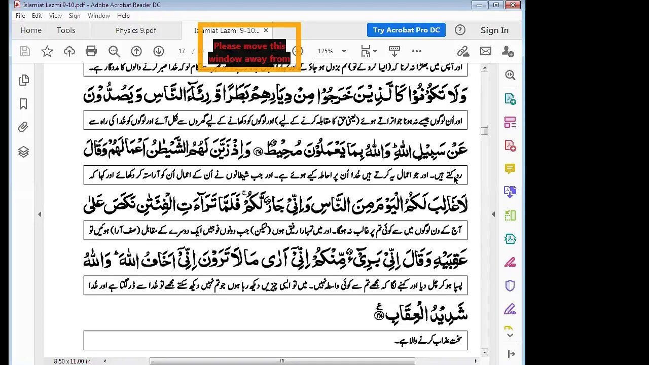Click the page number input field
This screenshot has height=365, width=649.
182,51
